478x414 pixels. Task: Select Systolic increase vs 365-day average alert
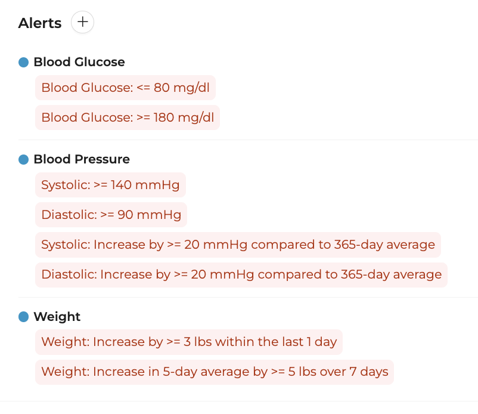click(238, 245)
